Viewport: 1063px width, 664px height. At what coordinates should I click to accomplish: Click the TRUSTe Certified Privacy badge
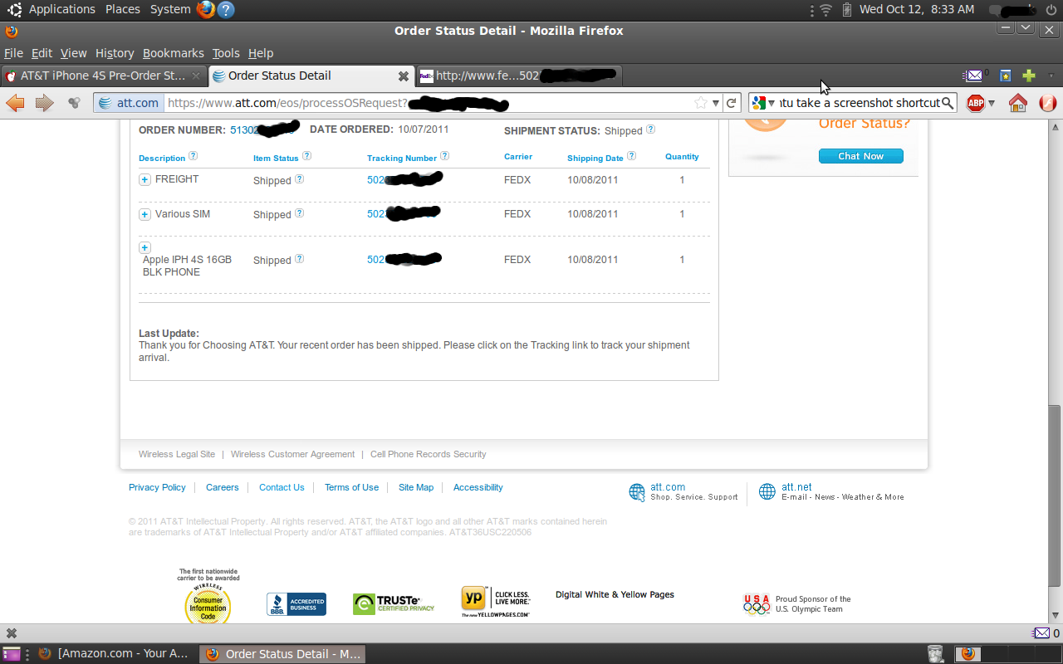pyautogui.click(x=394, y=604)
